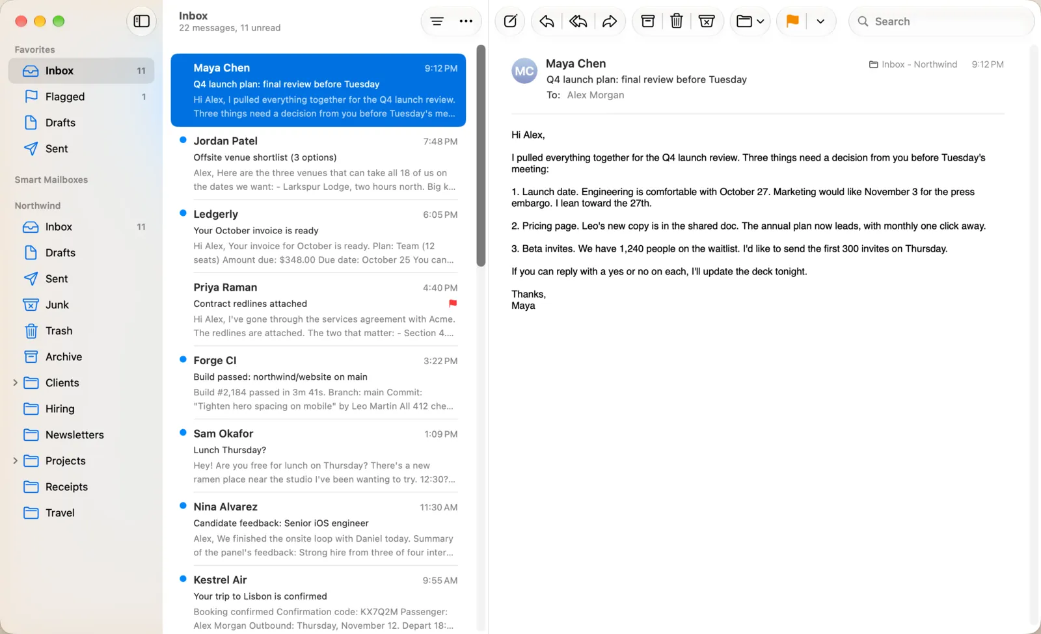Expand the Clients folder
Viewport: 1041px width, 634px height.
pyautogui.click(x=15, y=383)
